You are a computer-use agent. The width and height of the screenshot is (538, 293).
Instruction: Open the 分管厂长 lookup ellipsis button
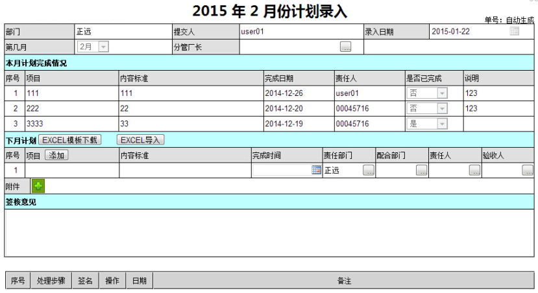point(345,47)
